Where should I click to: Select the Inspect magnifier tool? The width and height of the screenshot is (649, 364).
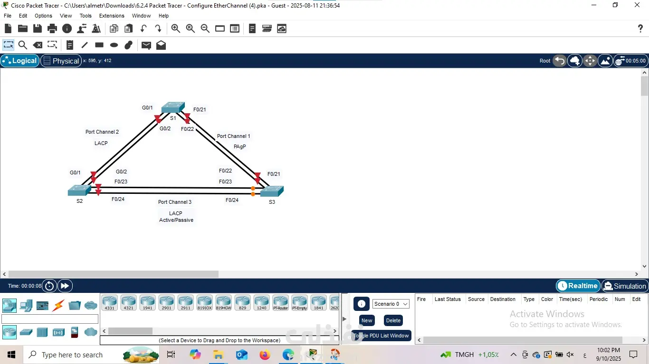[x=22, y=45]
